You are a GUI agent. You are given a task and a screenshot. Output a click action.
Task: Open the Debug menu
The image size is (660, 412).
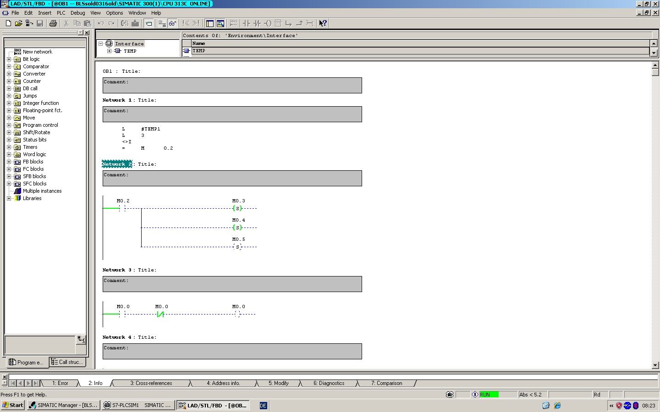(78, 13)
